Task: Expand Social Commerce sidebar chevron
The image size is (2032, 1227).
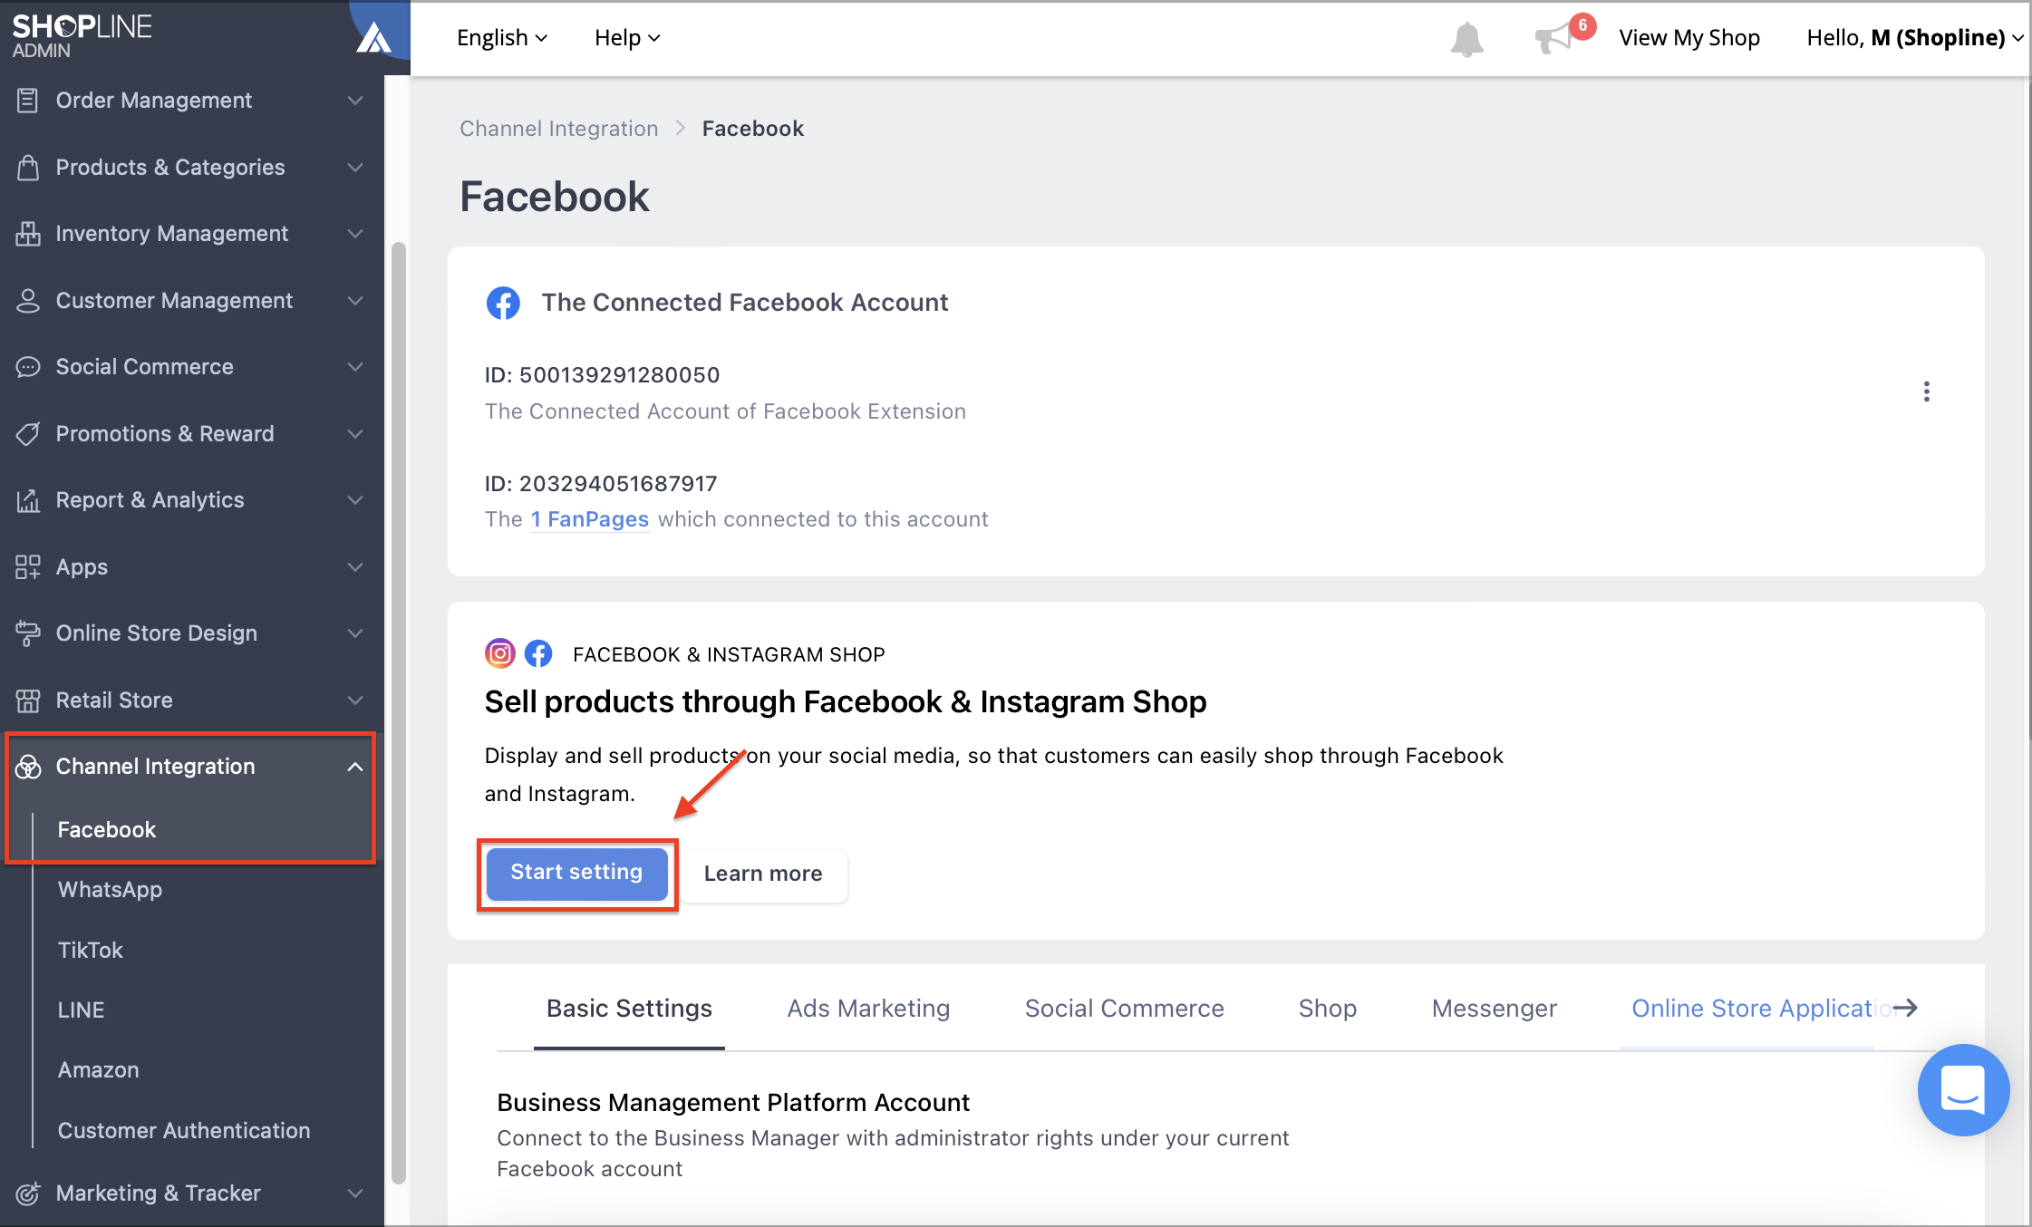Action: [x=355, y=367]
